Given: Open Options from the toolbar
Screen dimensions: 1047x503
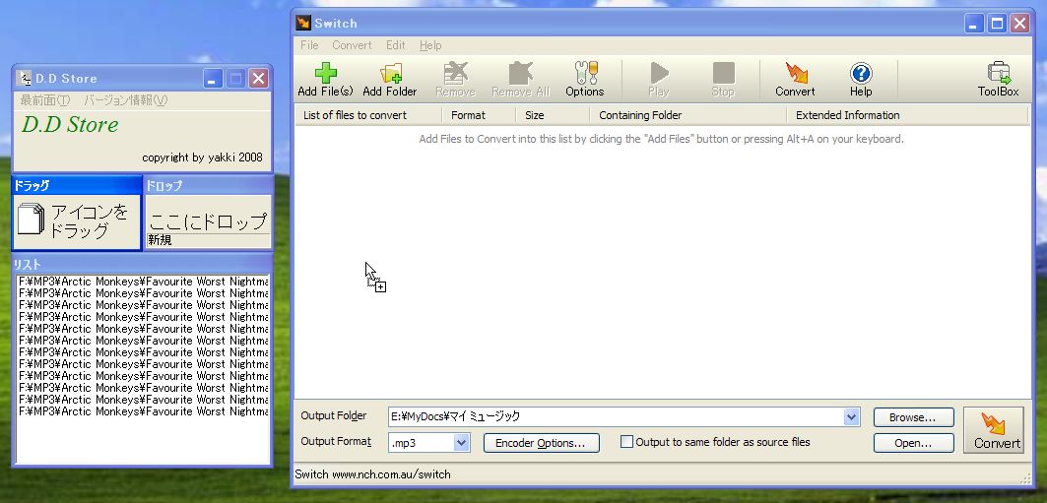Looking at the screenshot, I should (x=585, y=80).
